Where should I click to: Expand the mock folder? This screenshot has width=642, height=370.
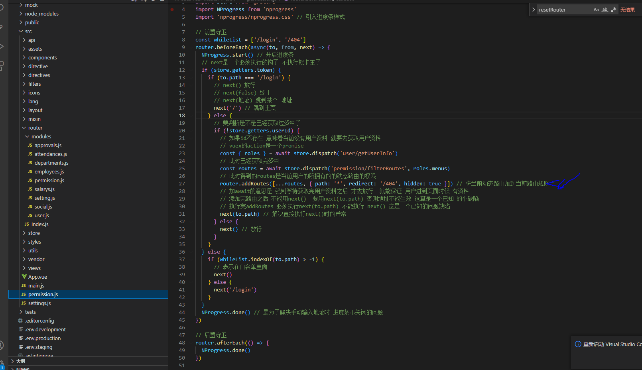click(21, 5)
